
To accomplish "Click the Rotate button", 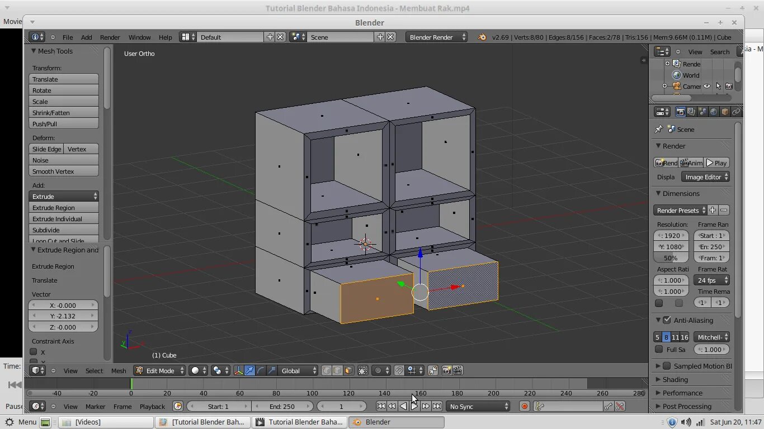I will coord(64,90).
